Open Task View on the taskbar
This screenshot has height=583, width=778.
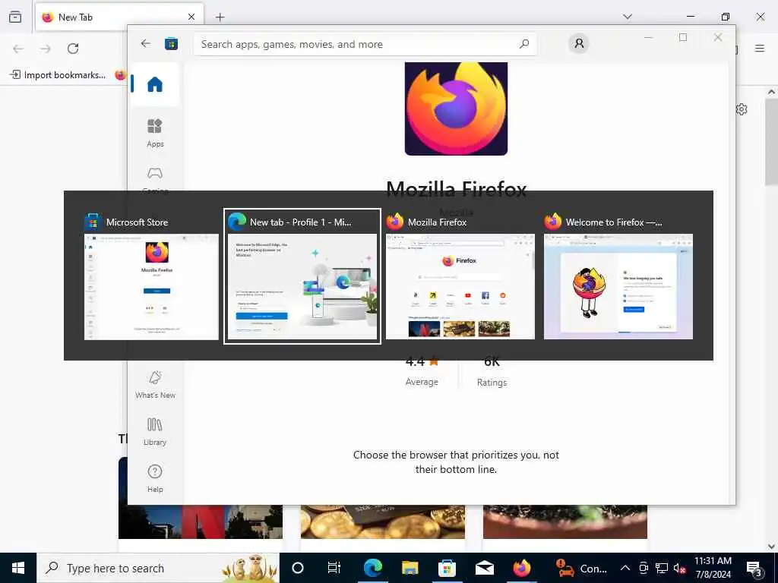tap(334, 568)
